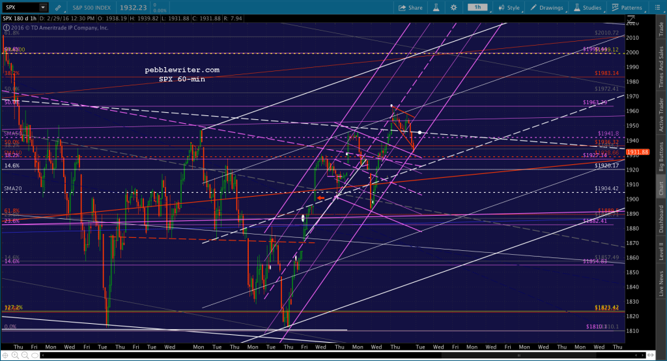Screen dimensions: 667x361
Task: Open the 1h timeframe selector
Action: 478,8
